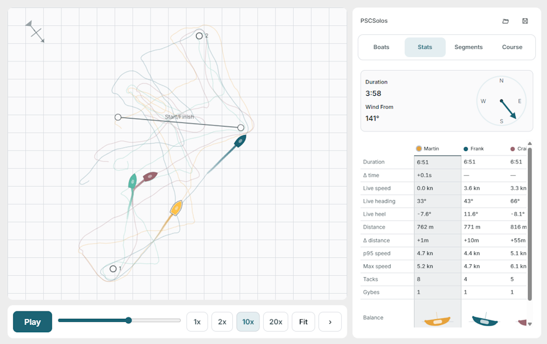Click the Balance row label

[373, 318]
